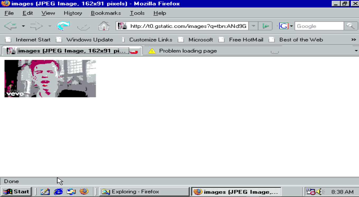Click the Firefox icon in title bar
This screenshot has height=197, width=359.
pos(5,3)
